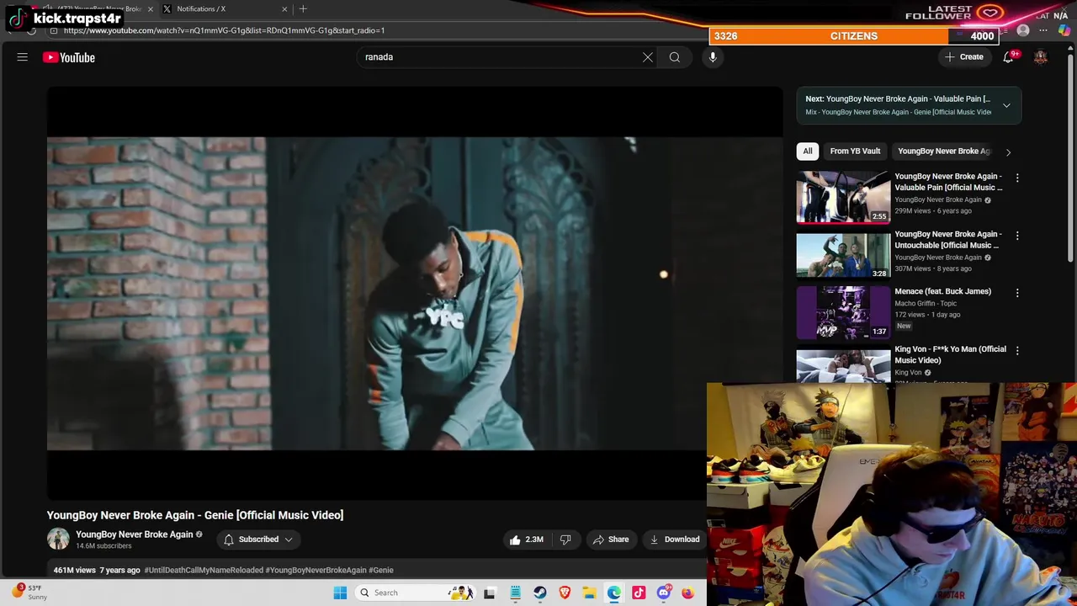Expand the Mix playlist panel chevron
This screenshot has height=606, width=1077.
1006,105
